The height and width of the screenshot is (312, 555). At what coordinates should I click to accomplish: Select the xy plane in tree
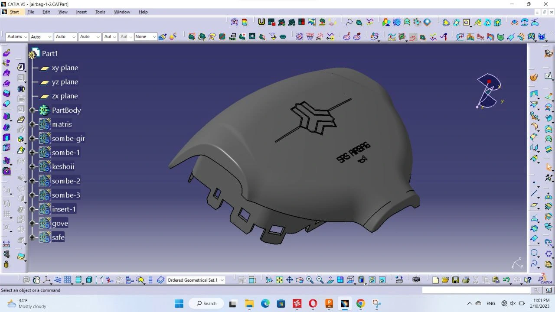point(65,68)
